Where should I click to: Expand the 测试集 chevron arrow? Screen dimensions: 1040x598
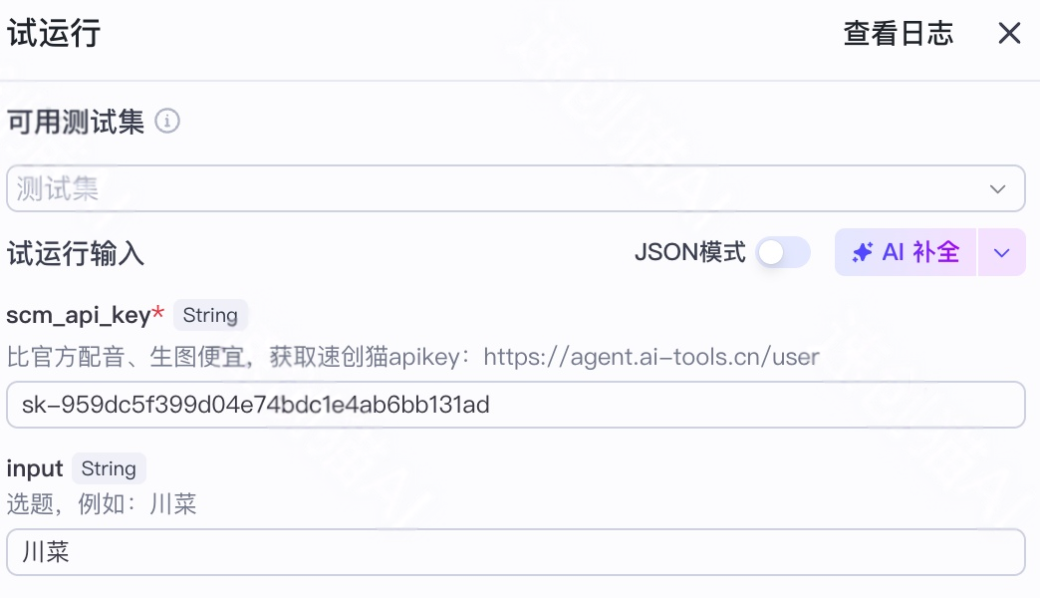[x=997, y=189]
